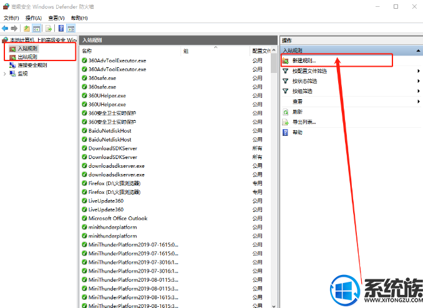Image resolution: width=423 pixels, height=308 pixels.
Task: Select 入站规则 in the left tree
Action: [27, 49]
